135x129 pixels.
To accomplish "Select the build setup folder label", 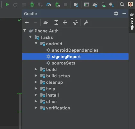I will tap(58, 76).
